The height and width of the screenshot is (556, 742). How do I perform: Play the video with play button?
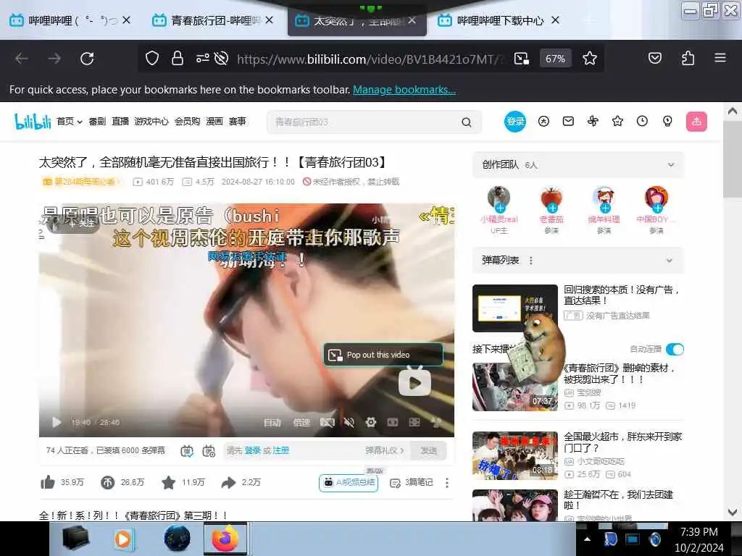57,422
